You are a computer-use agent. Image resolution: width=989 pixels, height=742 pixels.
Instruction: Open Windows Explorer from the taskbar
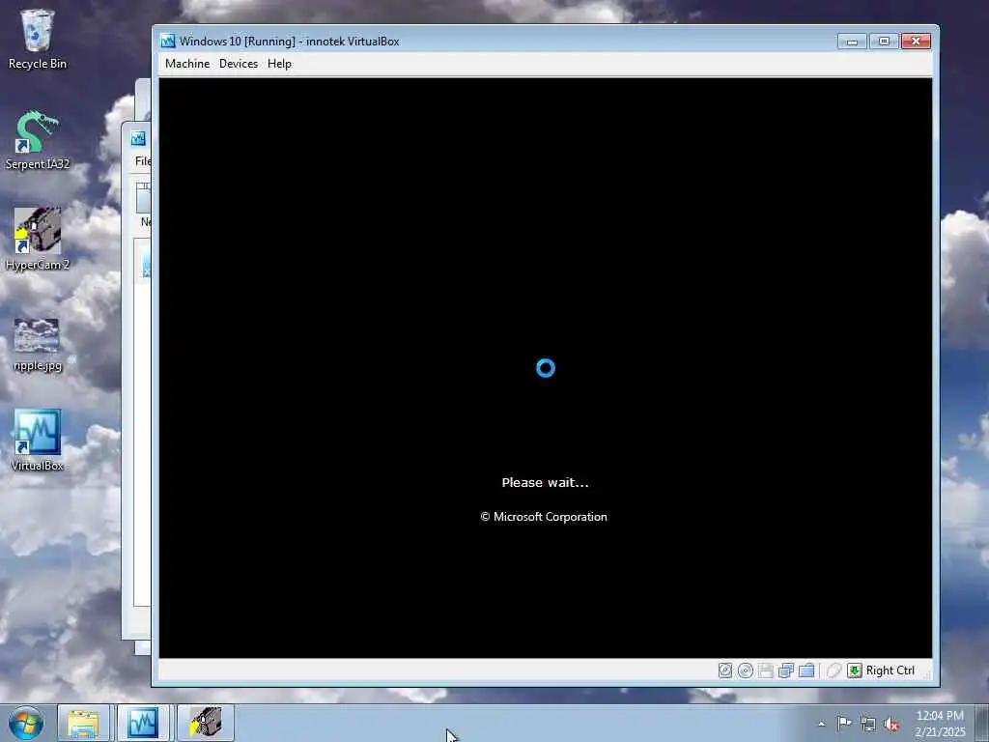(83, 723)
